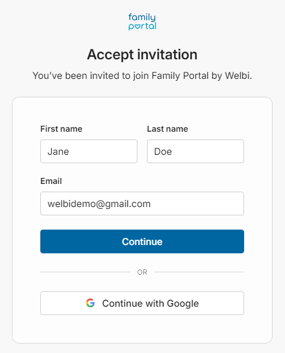
Task: Focus the First name field containing Jane
Action: click(x=89, y=151)
